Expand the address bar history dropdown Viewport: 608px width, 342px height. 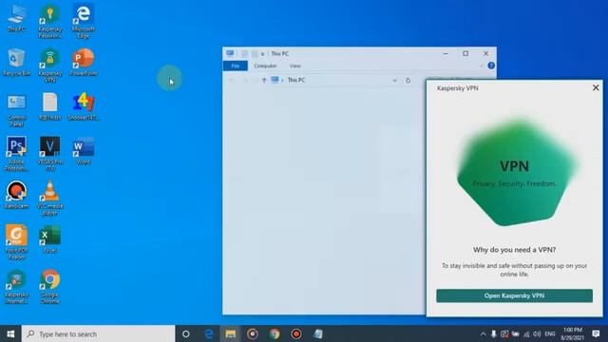[x=395, y=81]
